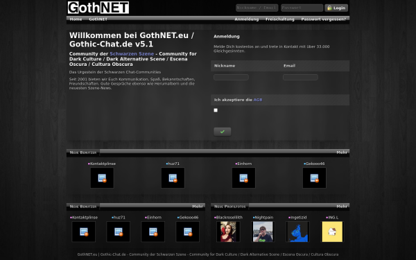Click the lower-left Neue Benutzer section tab

[83, 207]
